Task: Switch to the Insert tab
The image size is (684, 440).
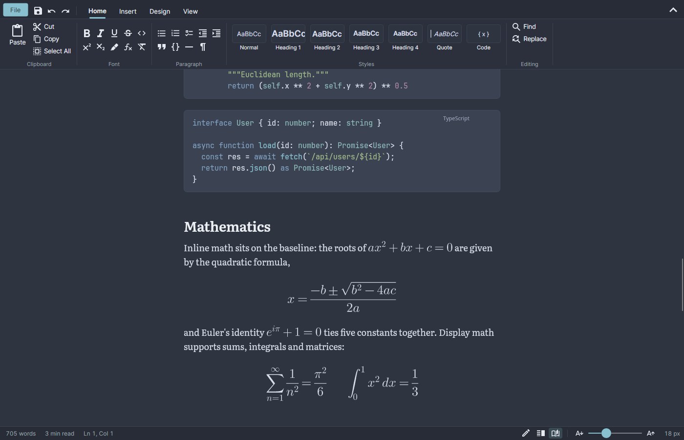Action: (x=128, y=11)
